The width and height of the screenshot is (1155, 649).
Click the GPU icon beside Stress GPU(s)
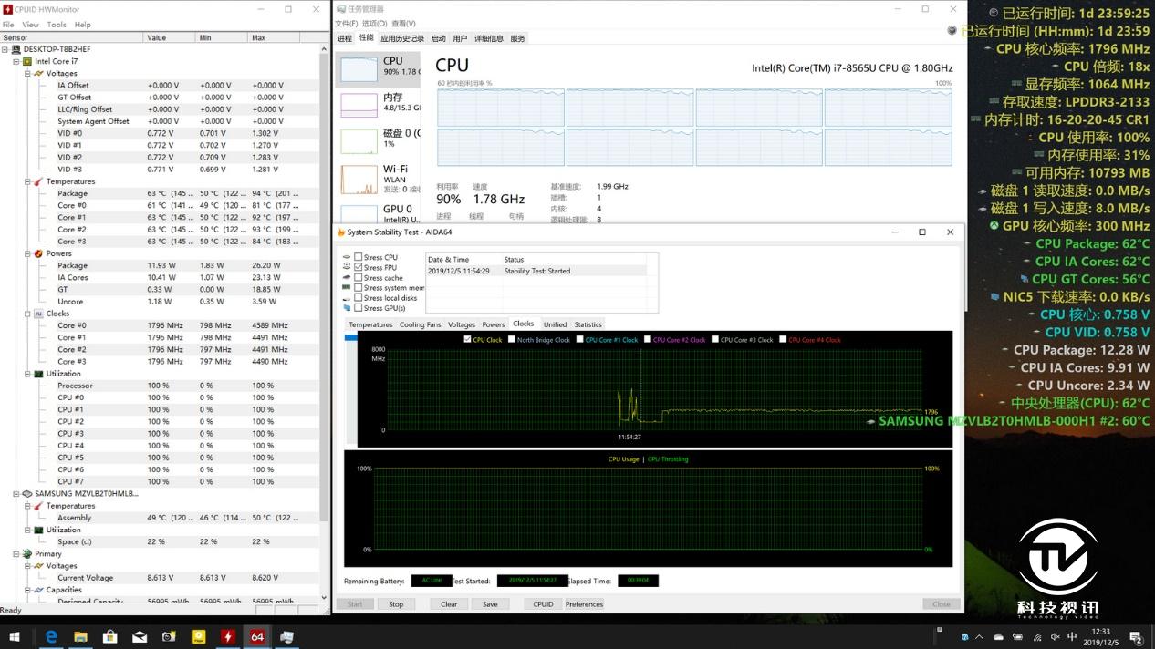[x=347, y=308]
